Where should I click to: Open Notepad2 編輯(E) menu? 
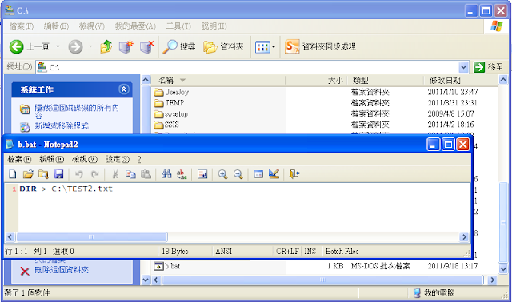51,159
